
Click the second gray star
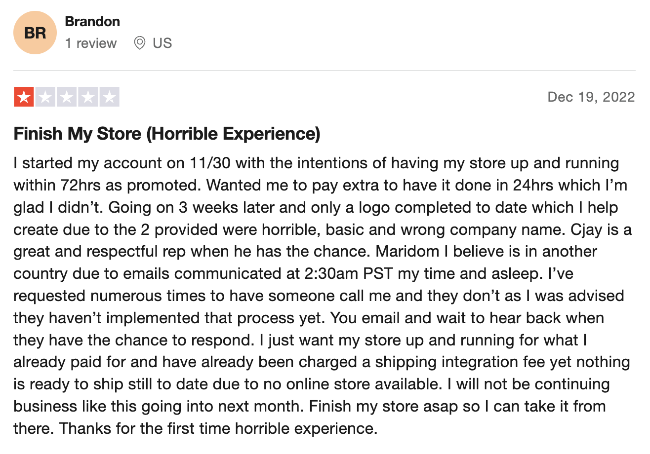pos(45,97)
